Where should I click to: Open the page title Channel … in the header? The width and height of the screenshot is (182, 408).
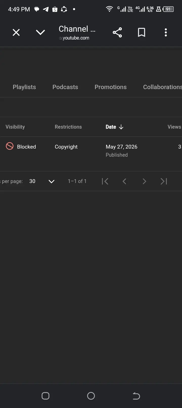pos(77,29)
